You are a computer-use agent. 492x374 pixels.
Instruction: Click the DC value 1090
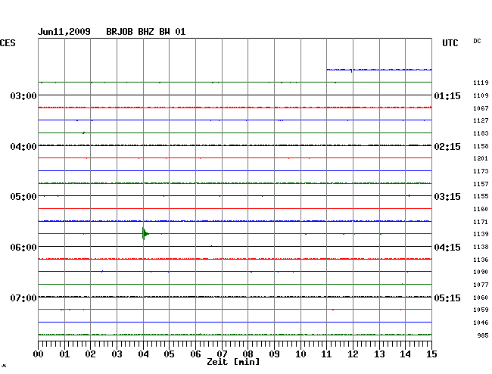coord(481,272)
